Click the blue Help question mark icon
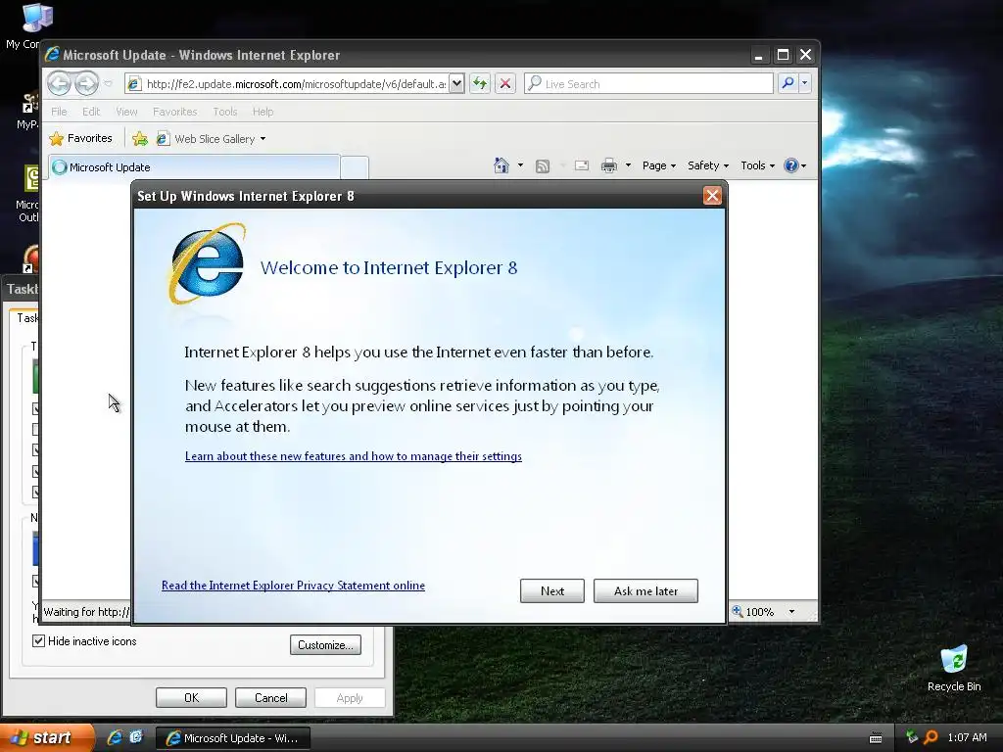Image resolution: width=1003 pixels, height=752 pixels. [x=791, y=165]
